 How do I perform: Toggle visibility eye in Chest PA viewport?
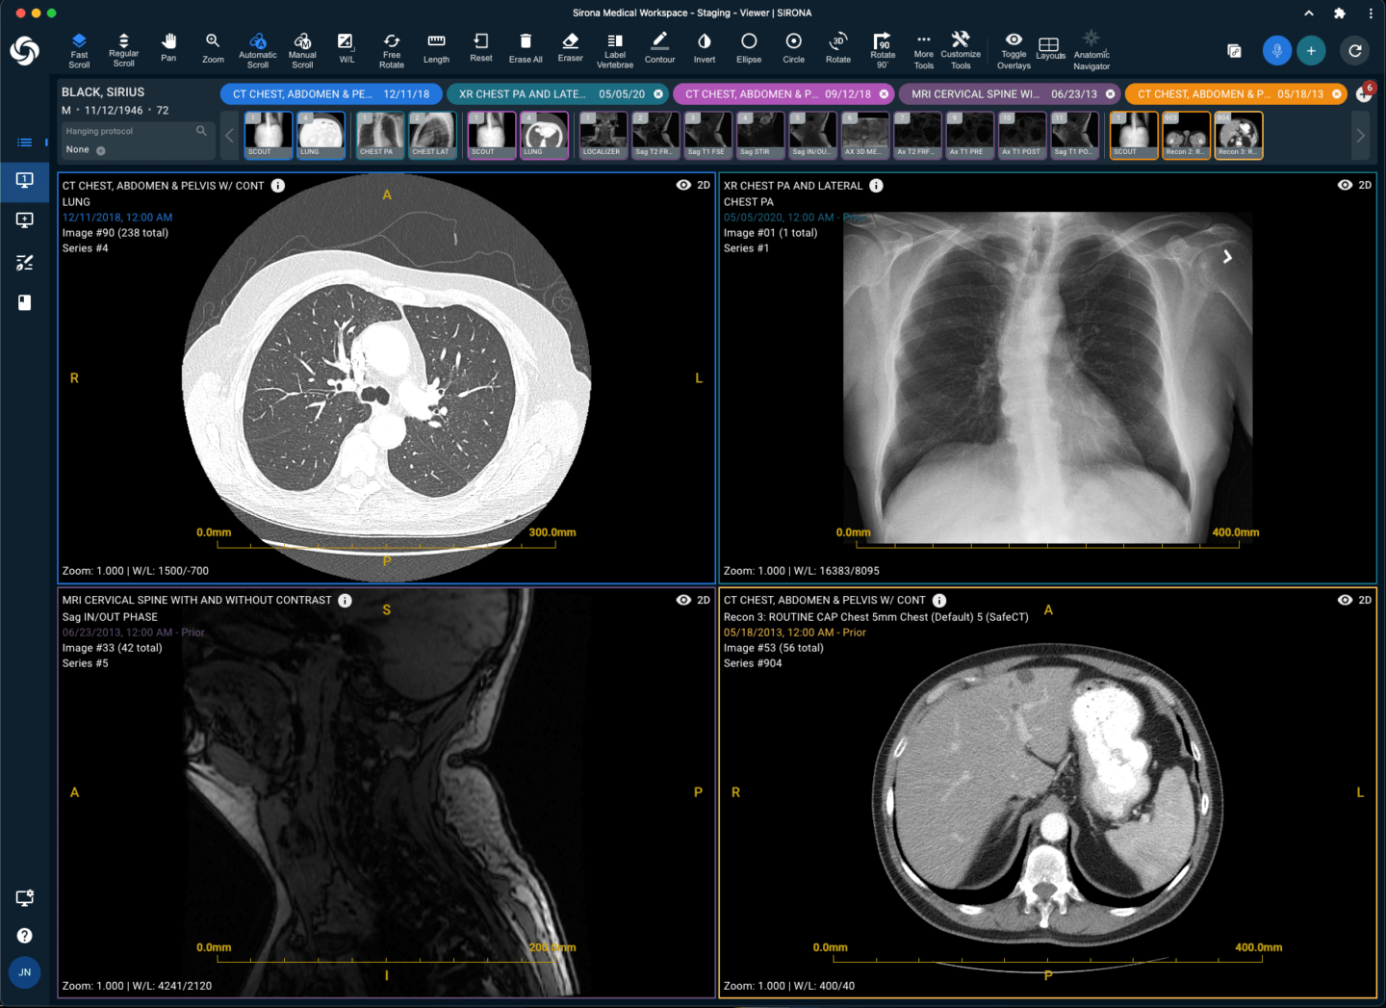[1345, 185]
